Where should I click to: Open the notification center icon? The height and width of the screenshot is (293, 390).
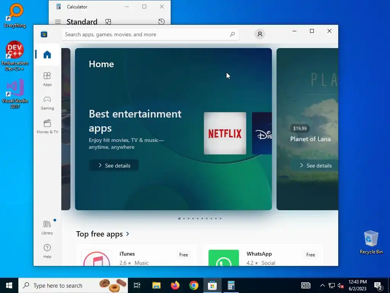(378, 286)
